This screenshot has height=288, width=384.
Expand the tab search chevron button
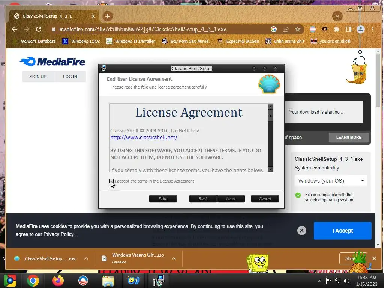pos(337,16)
